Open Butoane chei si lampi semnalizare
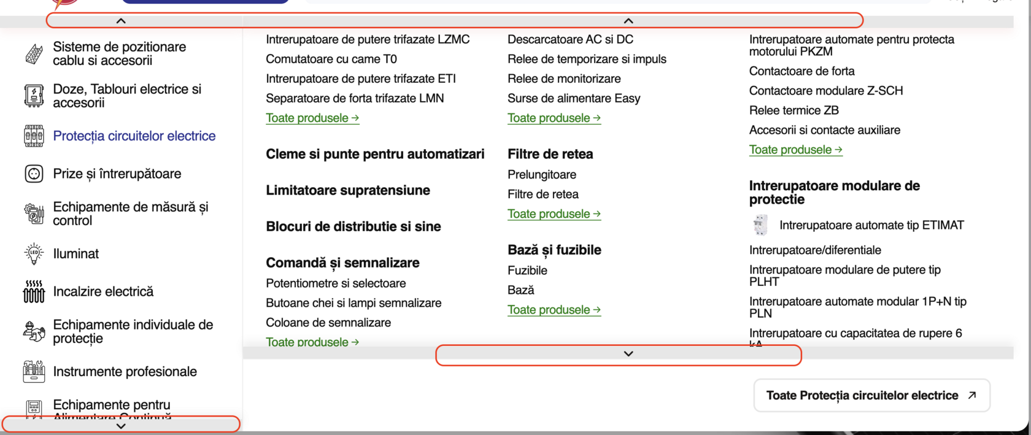Viewport: 1031px width, 435px height. 353,303
